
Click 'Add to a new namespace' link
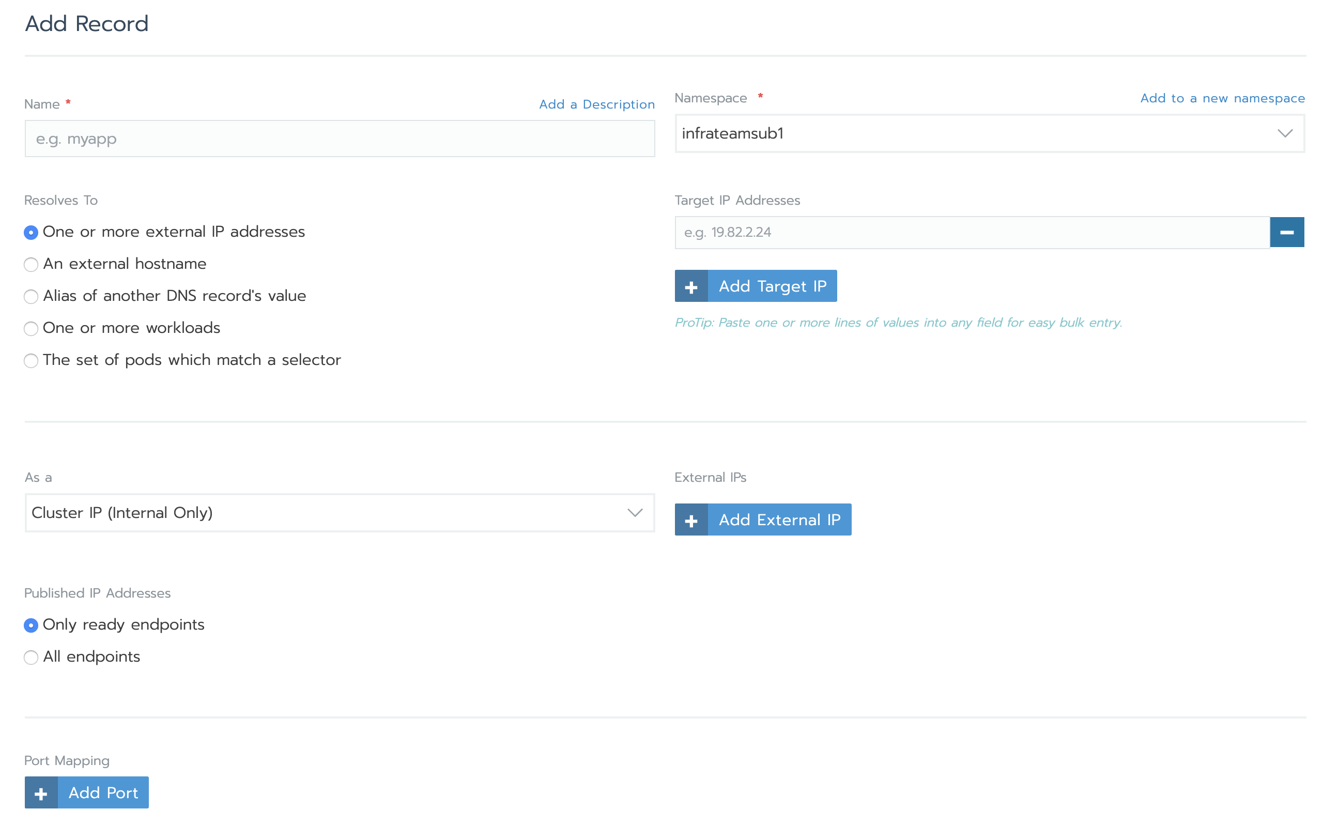pyautogui.click(x=1222, y=98)
